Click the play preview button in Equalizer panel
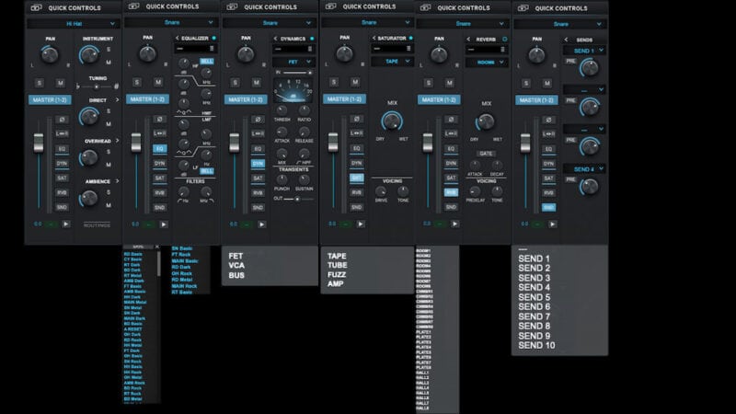The width and height of the screenshot is (736, 414). point(164,224)
